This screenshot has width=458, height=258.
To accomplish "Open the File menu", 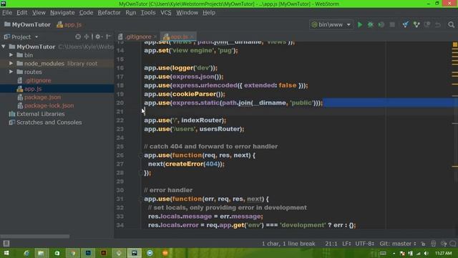I will coord(7,13).
